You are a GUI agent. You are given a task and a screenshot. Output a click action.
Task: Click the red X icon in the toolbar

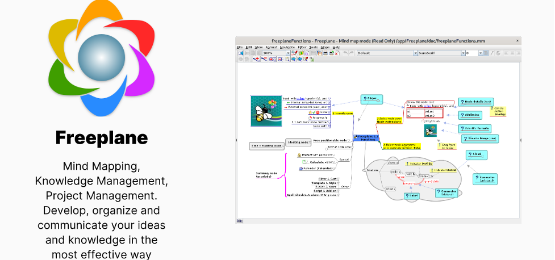pyautogui.click(x=337, y=53)
